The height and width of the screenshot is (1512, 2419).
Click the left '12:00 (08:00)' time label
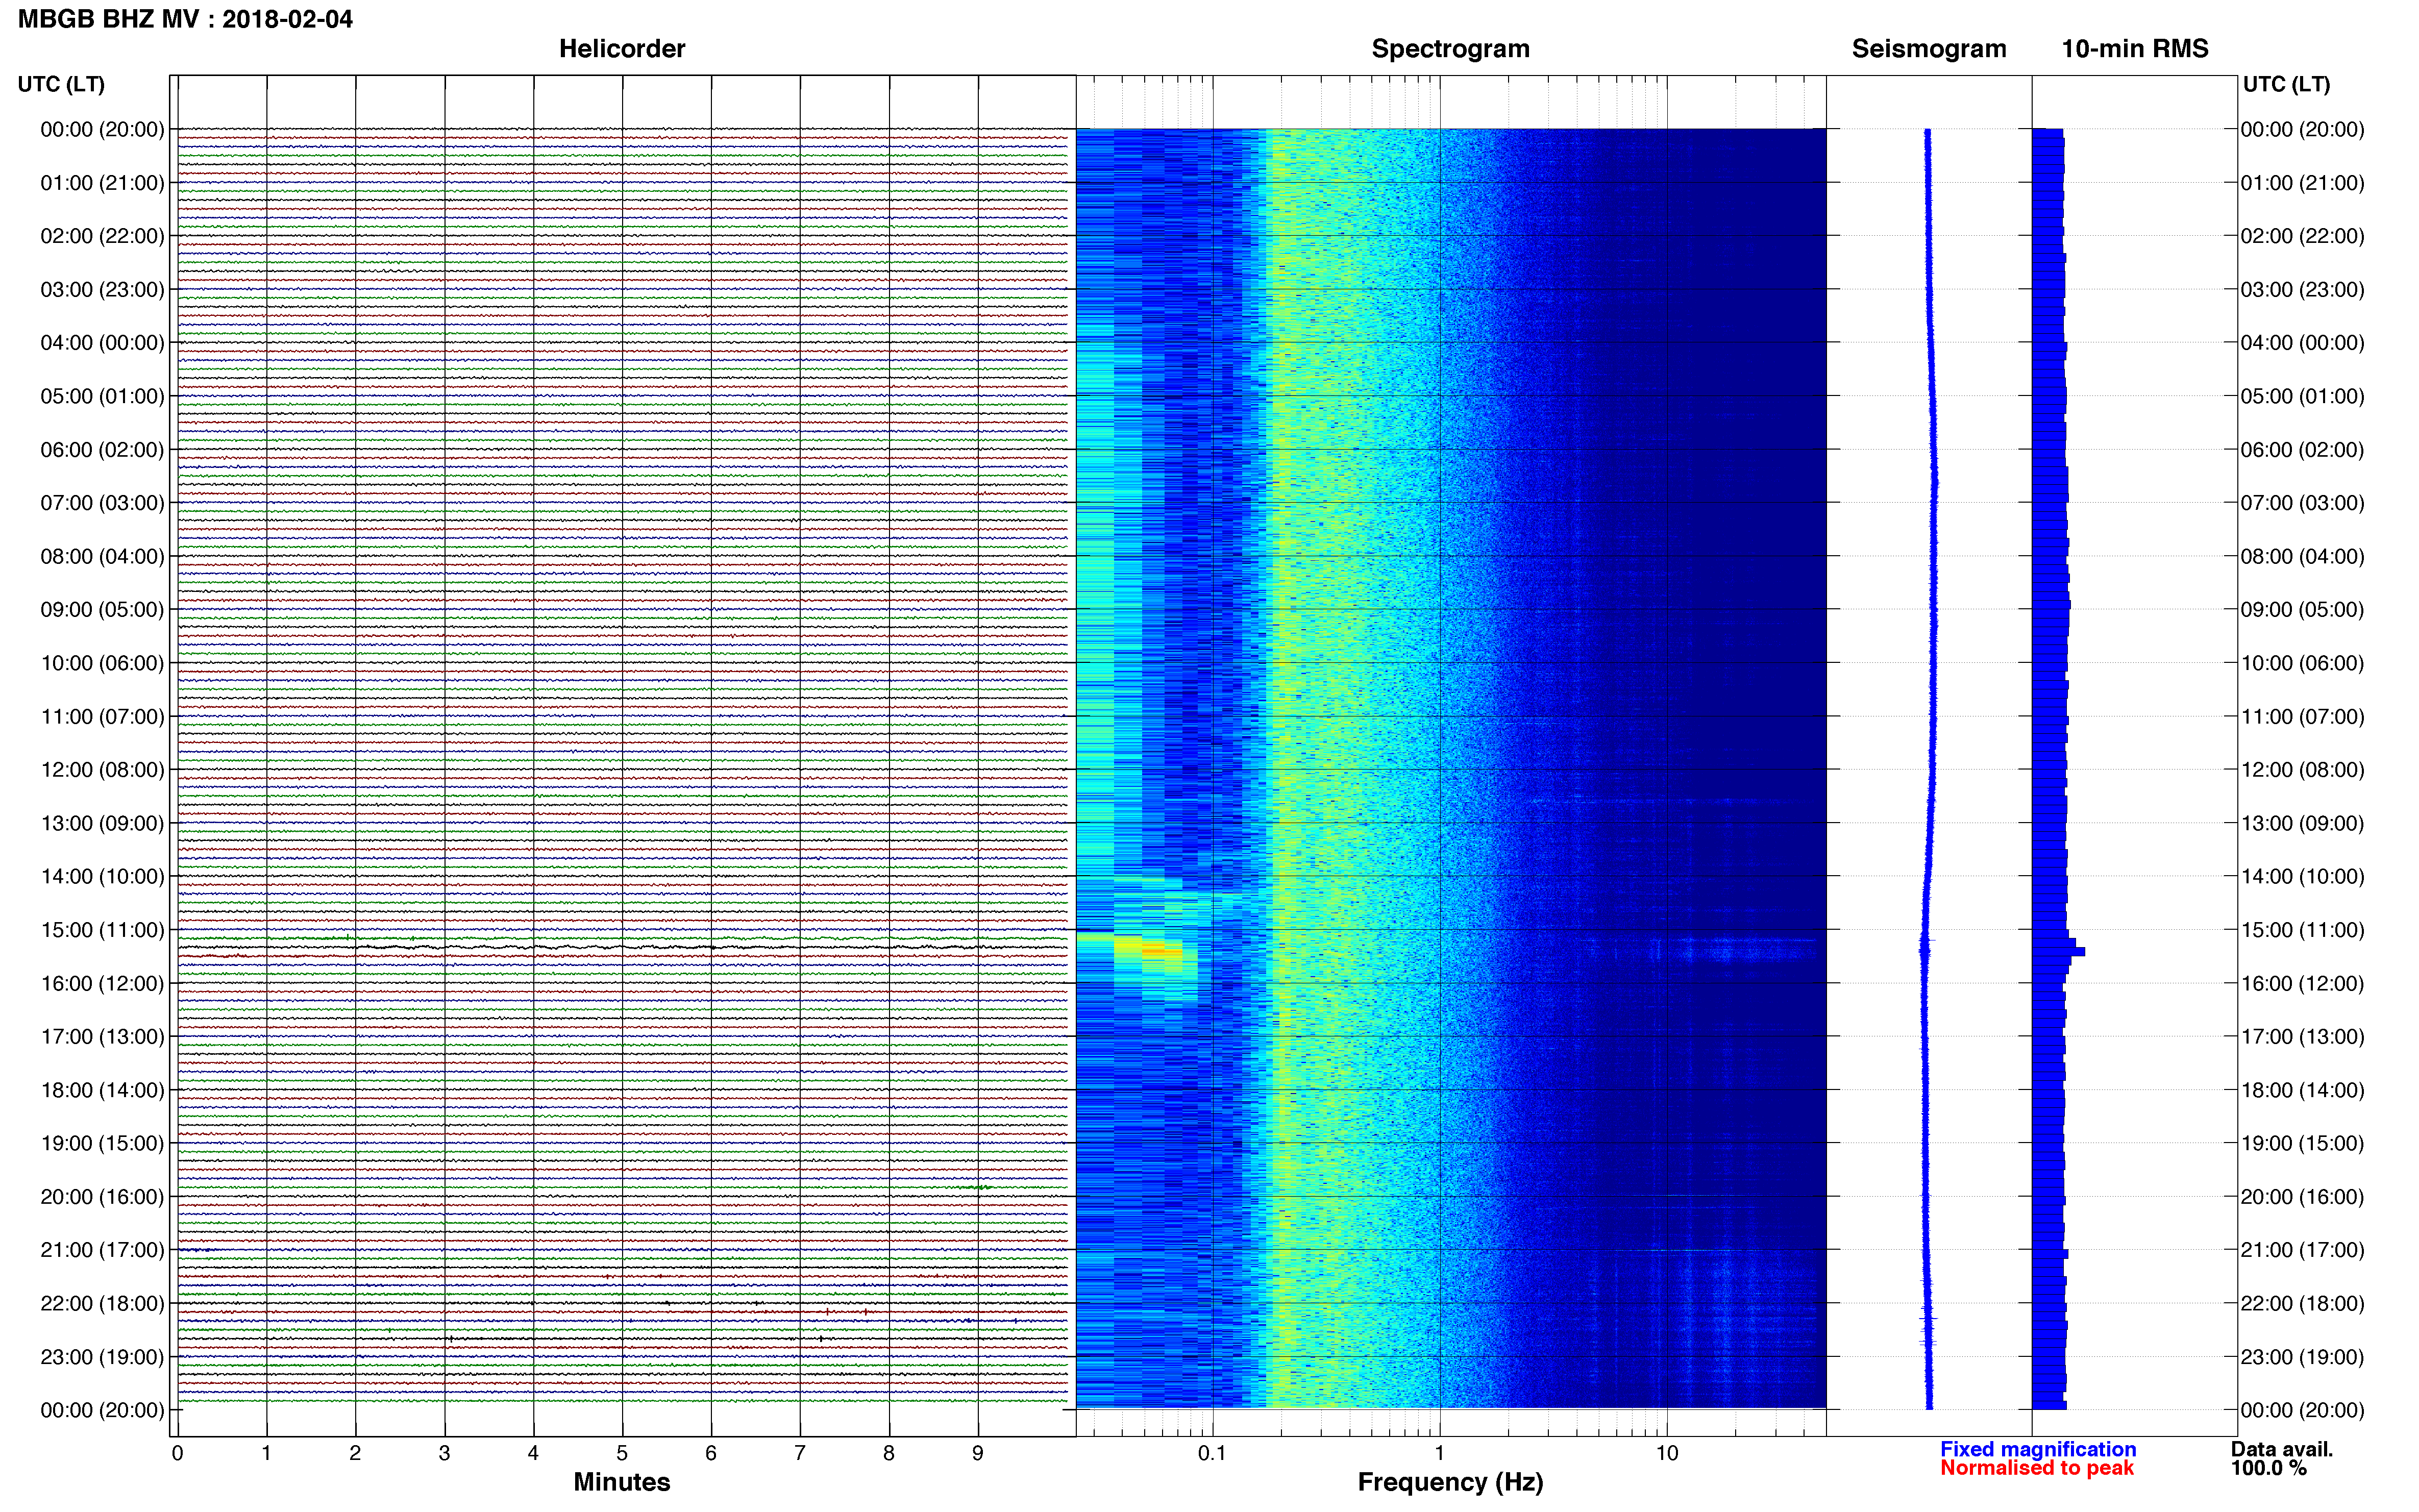point(102,769)
